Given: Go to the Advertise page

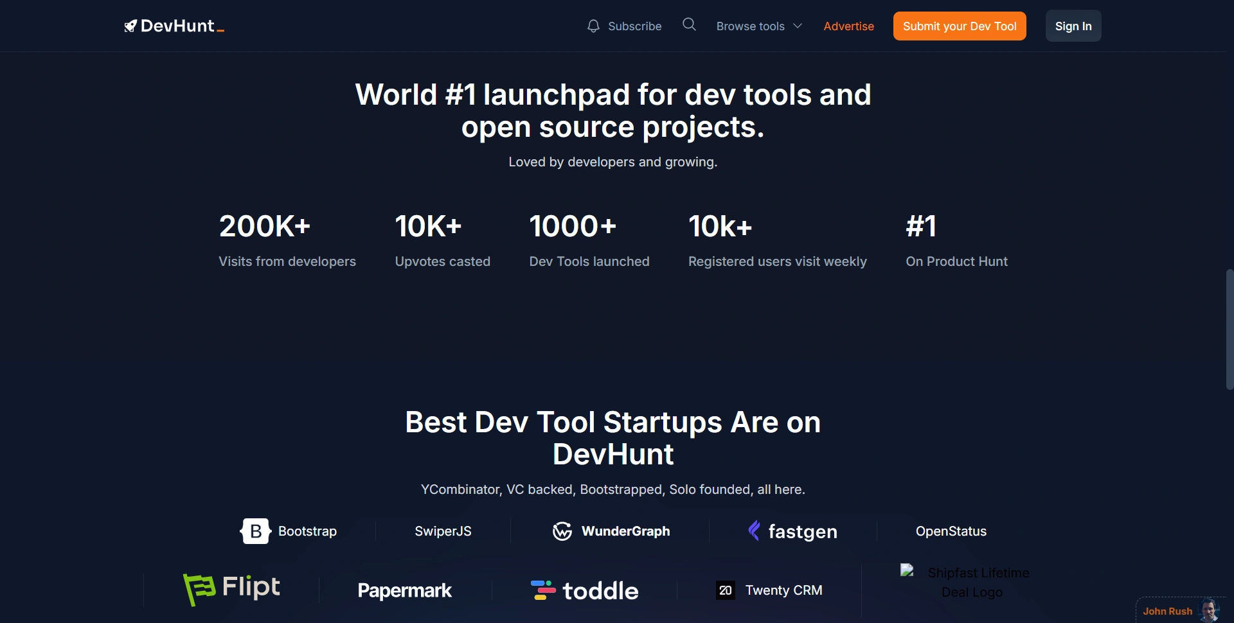Looking at the screenshot, I should tap(848, 26).
